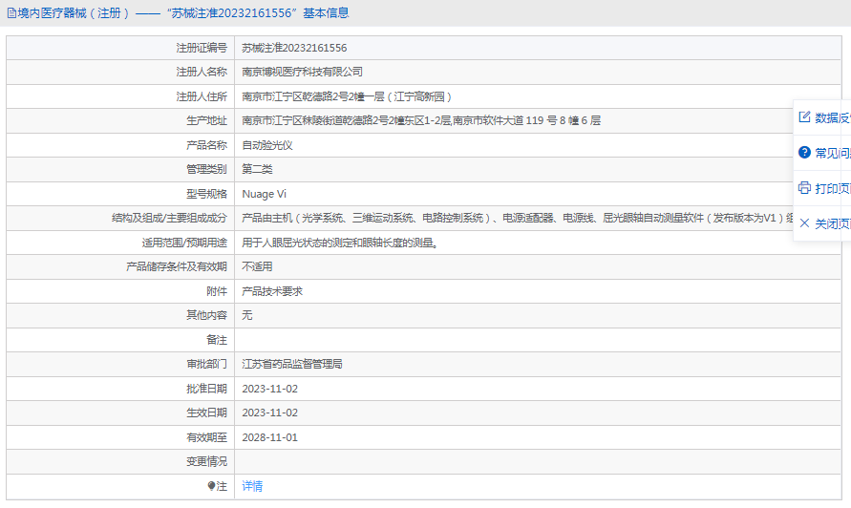Select the approval date value in 批准日期 row
Screen dimensions: 851x508
(269, 389)
